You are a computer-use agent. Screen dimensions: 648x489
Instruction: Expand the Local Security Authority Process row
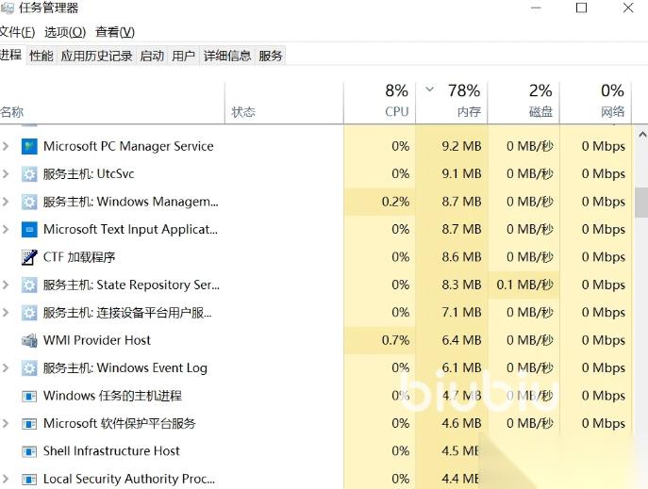tap(6, 479)
